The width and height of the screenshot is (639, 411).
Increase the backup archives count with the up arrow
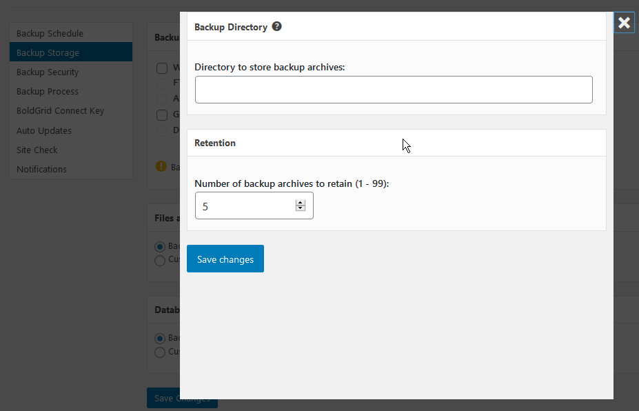[300, 203]
